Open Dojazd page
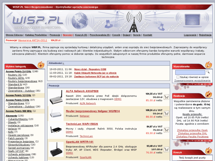The image size is (215, 161). tap(127, 35)
